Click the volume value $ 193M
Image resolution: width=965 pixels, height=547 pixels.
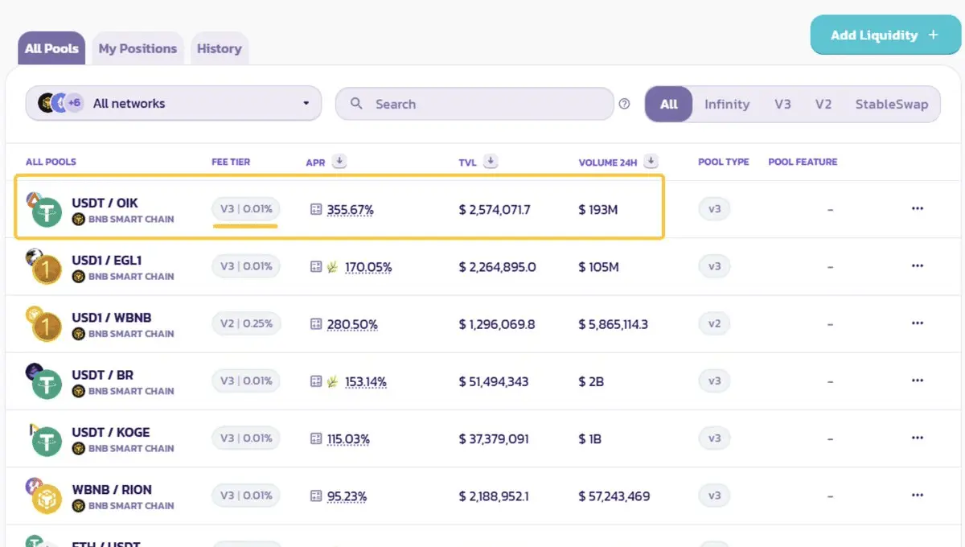coord(598,210)
